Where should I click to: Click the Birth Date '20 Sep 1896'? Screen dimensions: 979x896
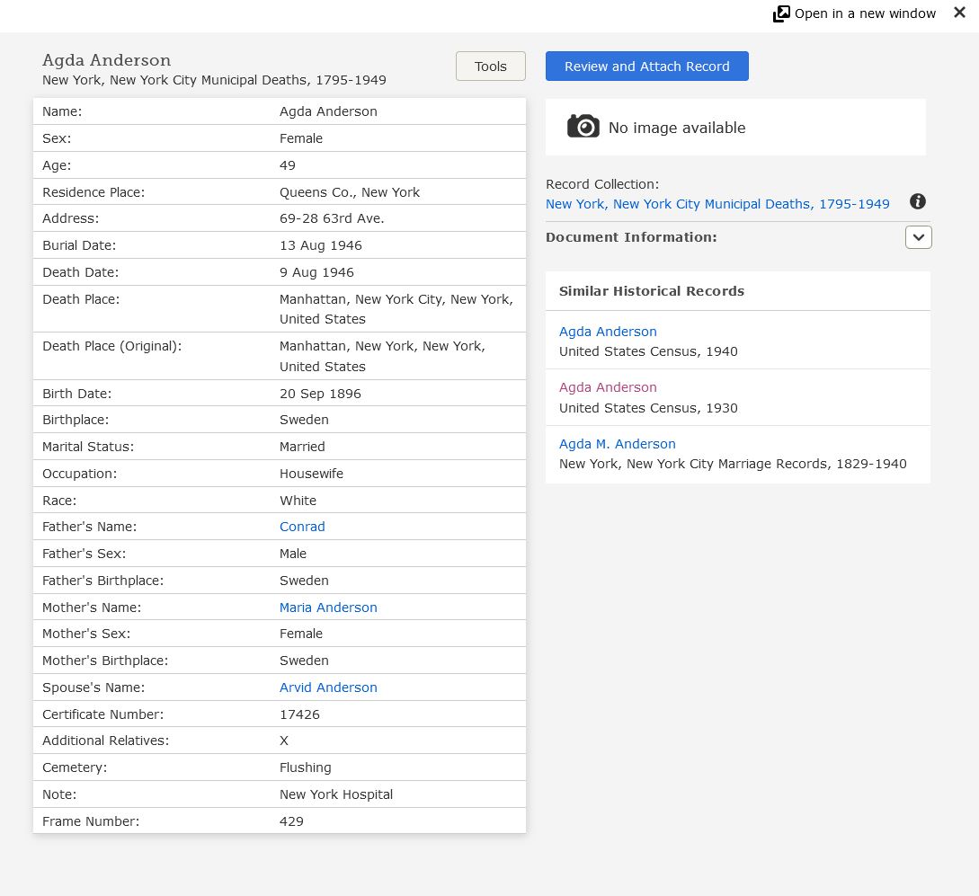pyautogui.click(x=320, y=394)
